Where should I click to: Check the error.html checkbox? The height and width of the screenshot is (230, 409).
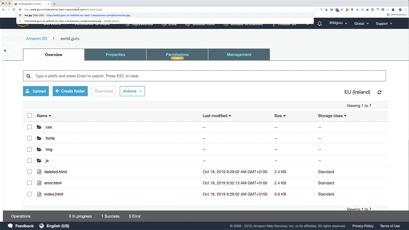(x=29, y=183)
